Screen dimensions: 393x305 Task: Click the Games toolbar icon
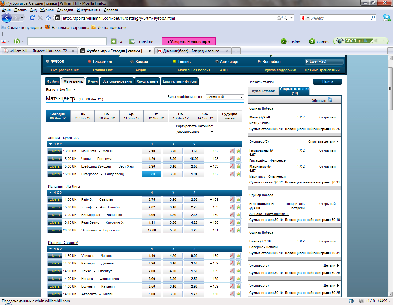pyautogui.click(x=312, y=42)
